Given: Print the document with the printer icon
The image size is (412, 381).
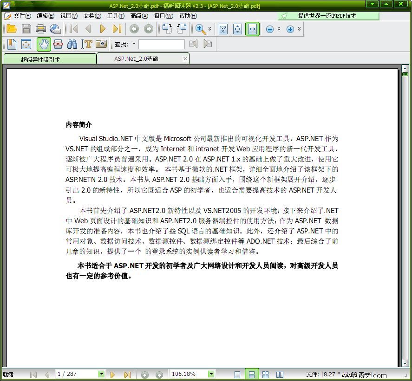Looking at the screenshot, I should coord(40,29).
